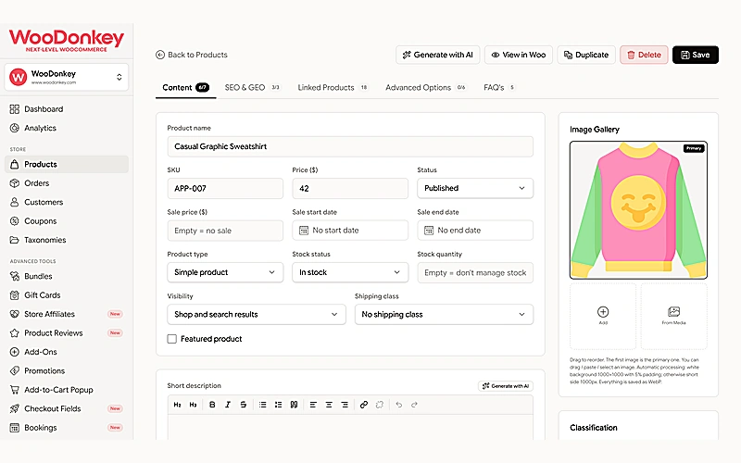
Task: Check the Featured product checkbox
Action: click(172, 339)
